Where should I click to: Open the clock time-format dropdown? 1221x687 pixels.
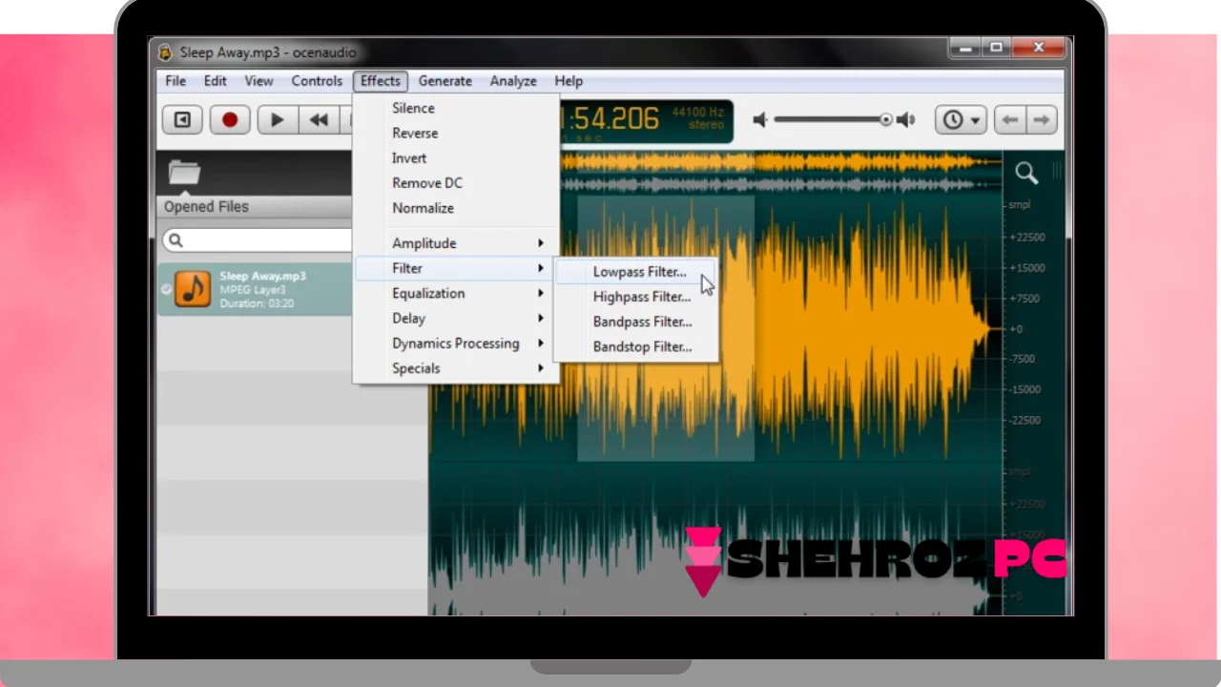click(961, 120)
